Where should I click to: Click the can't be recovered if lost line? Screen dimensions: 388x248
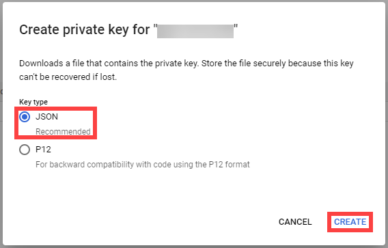[68, 77]
